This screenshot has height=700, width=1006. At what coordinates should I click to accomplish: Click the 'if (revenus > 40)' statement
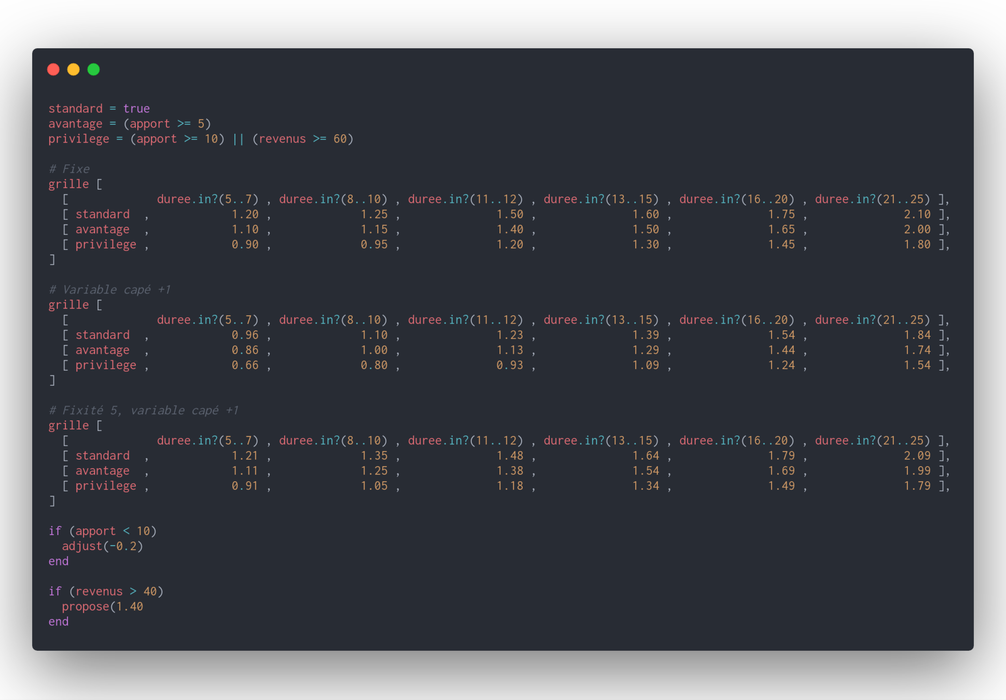[x=106, y=591]
